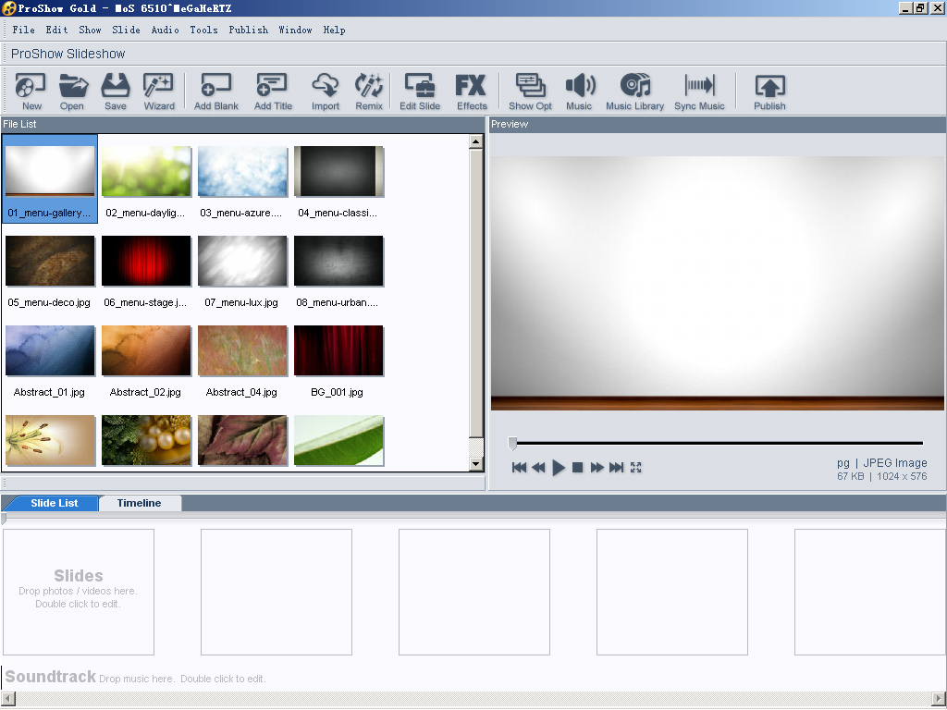
Task: Jump to end of preview
Action: [616, 467]
